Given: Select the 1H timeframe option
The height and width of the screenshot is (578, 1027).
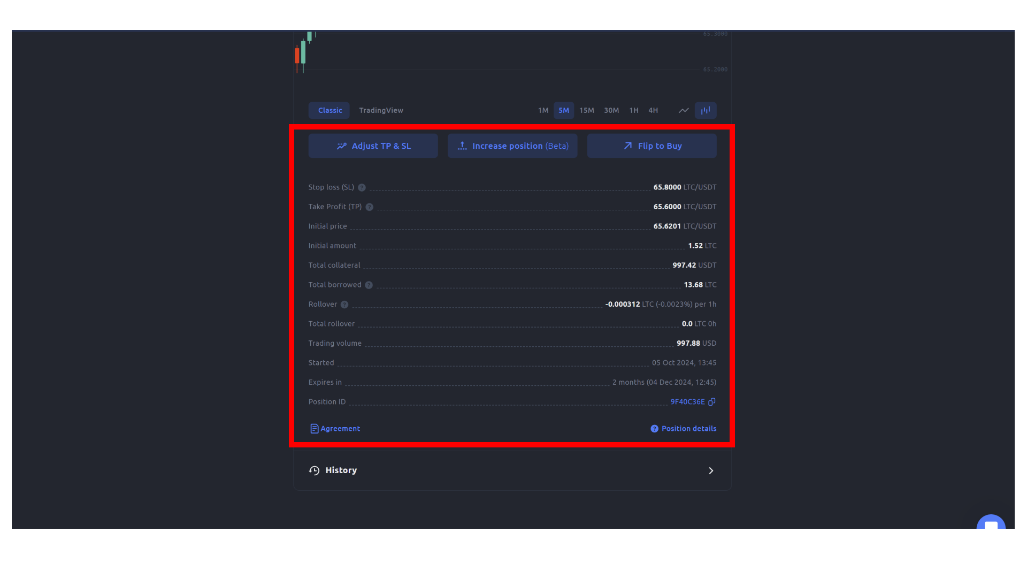Looking at the screenshot, I should 633,110.
